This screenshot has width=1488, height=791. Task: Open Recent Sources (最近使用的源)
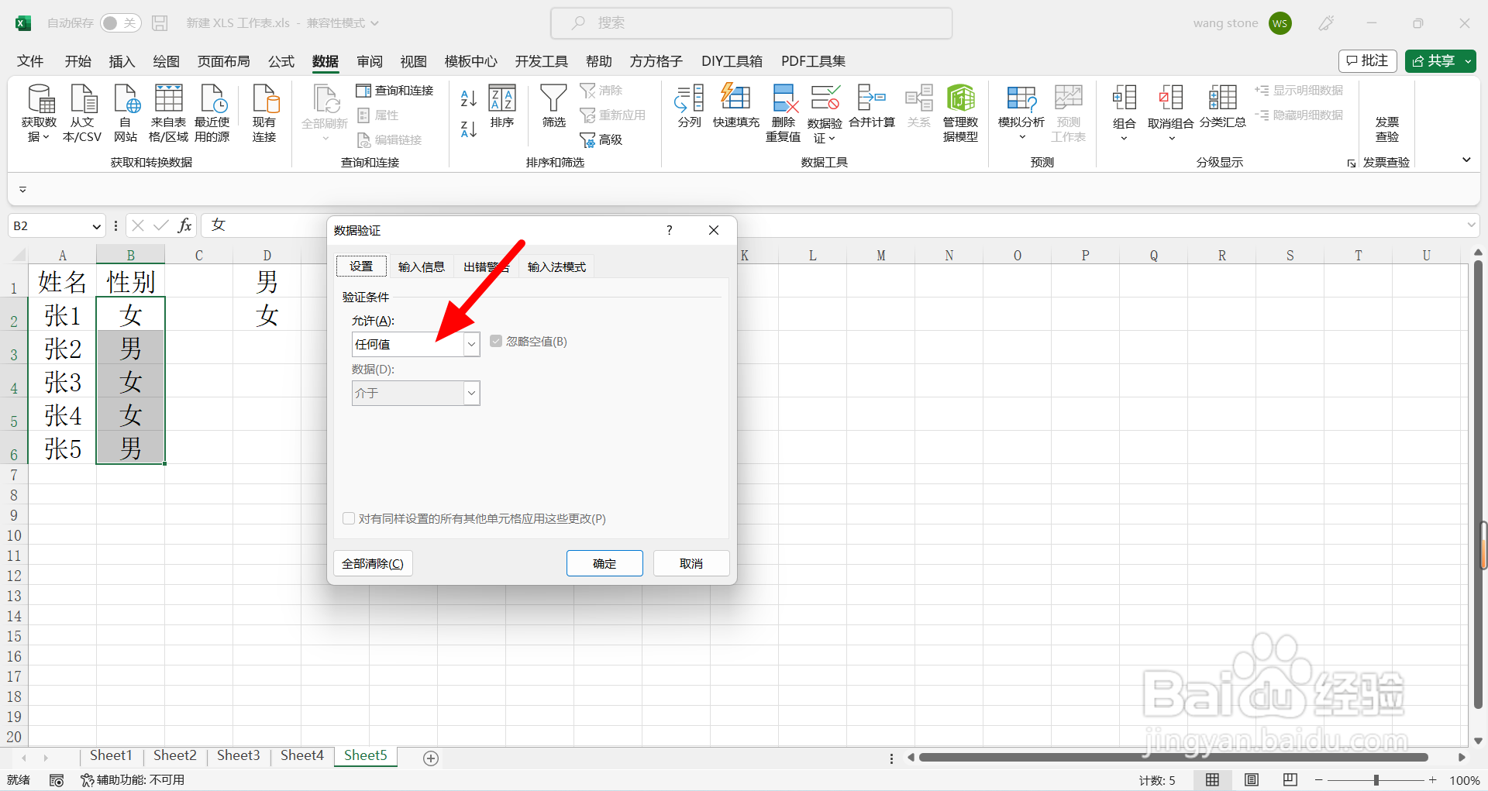212,113
